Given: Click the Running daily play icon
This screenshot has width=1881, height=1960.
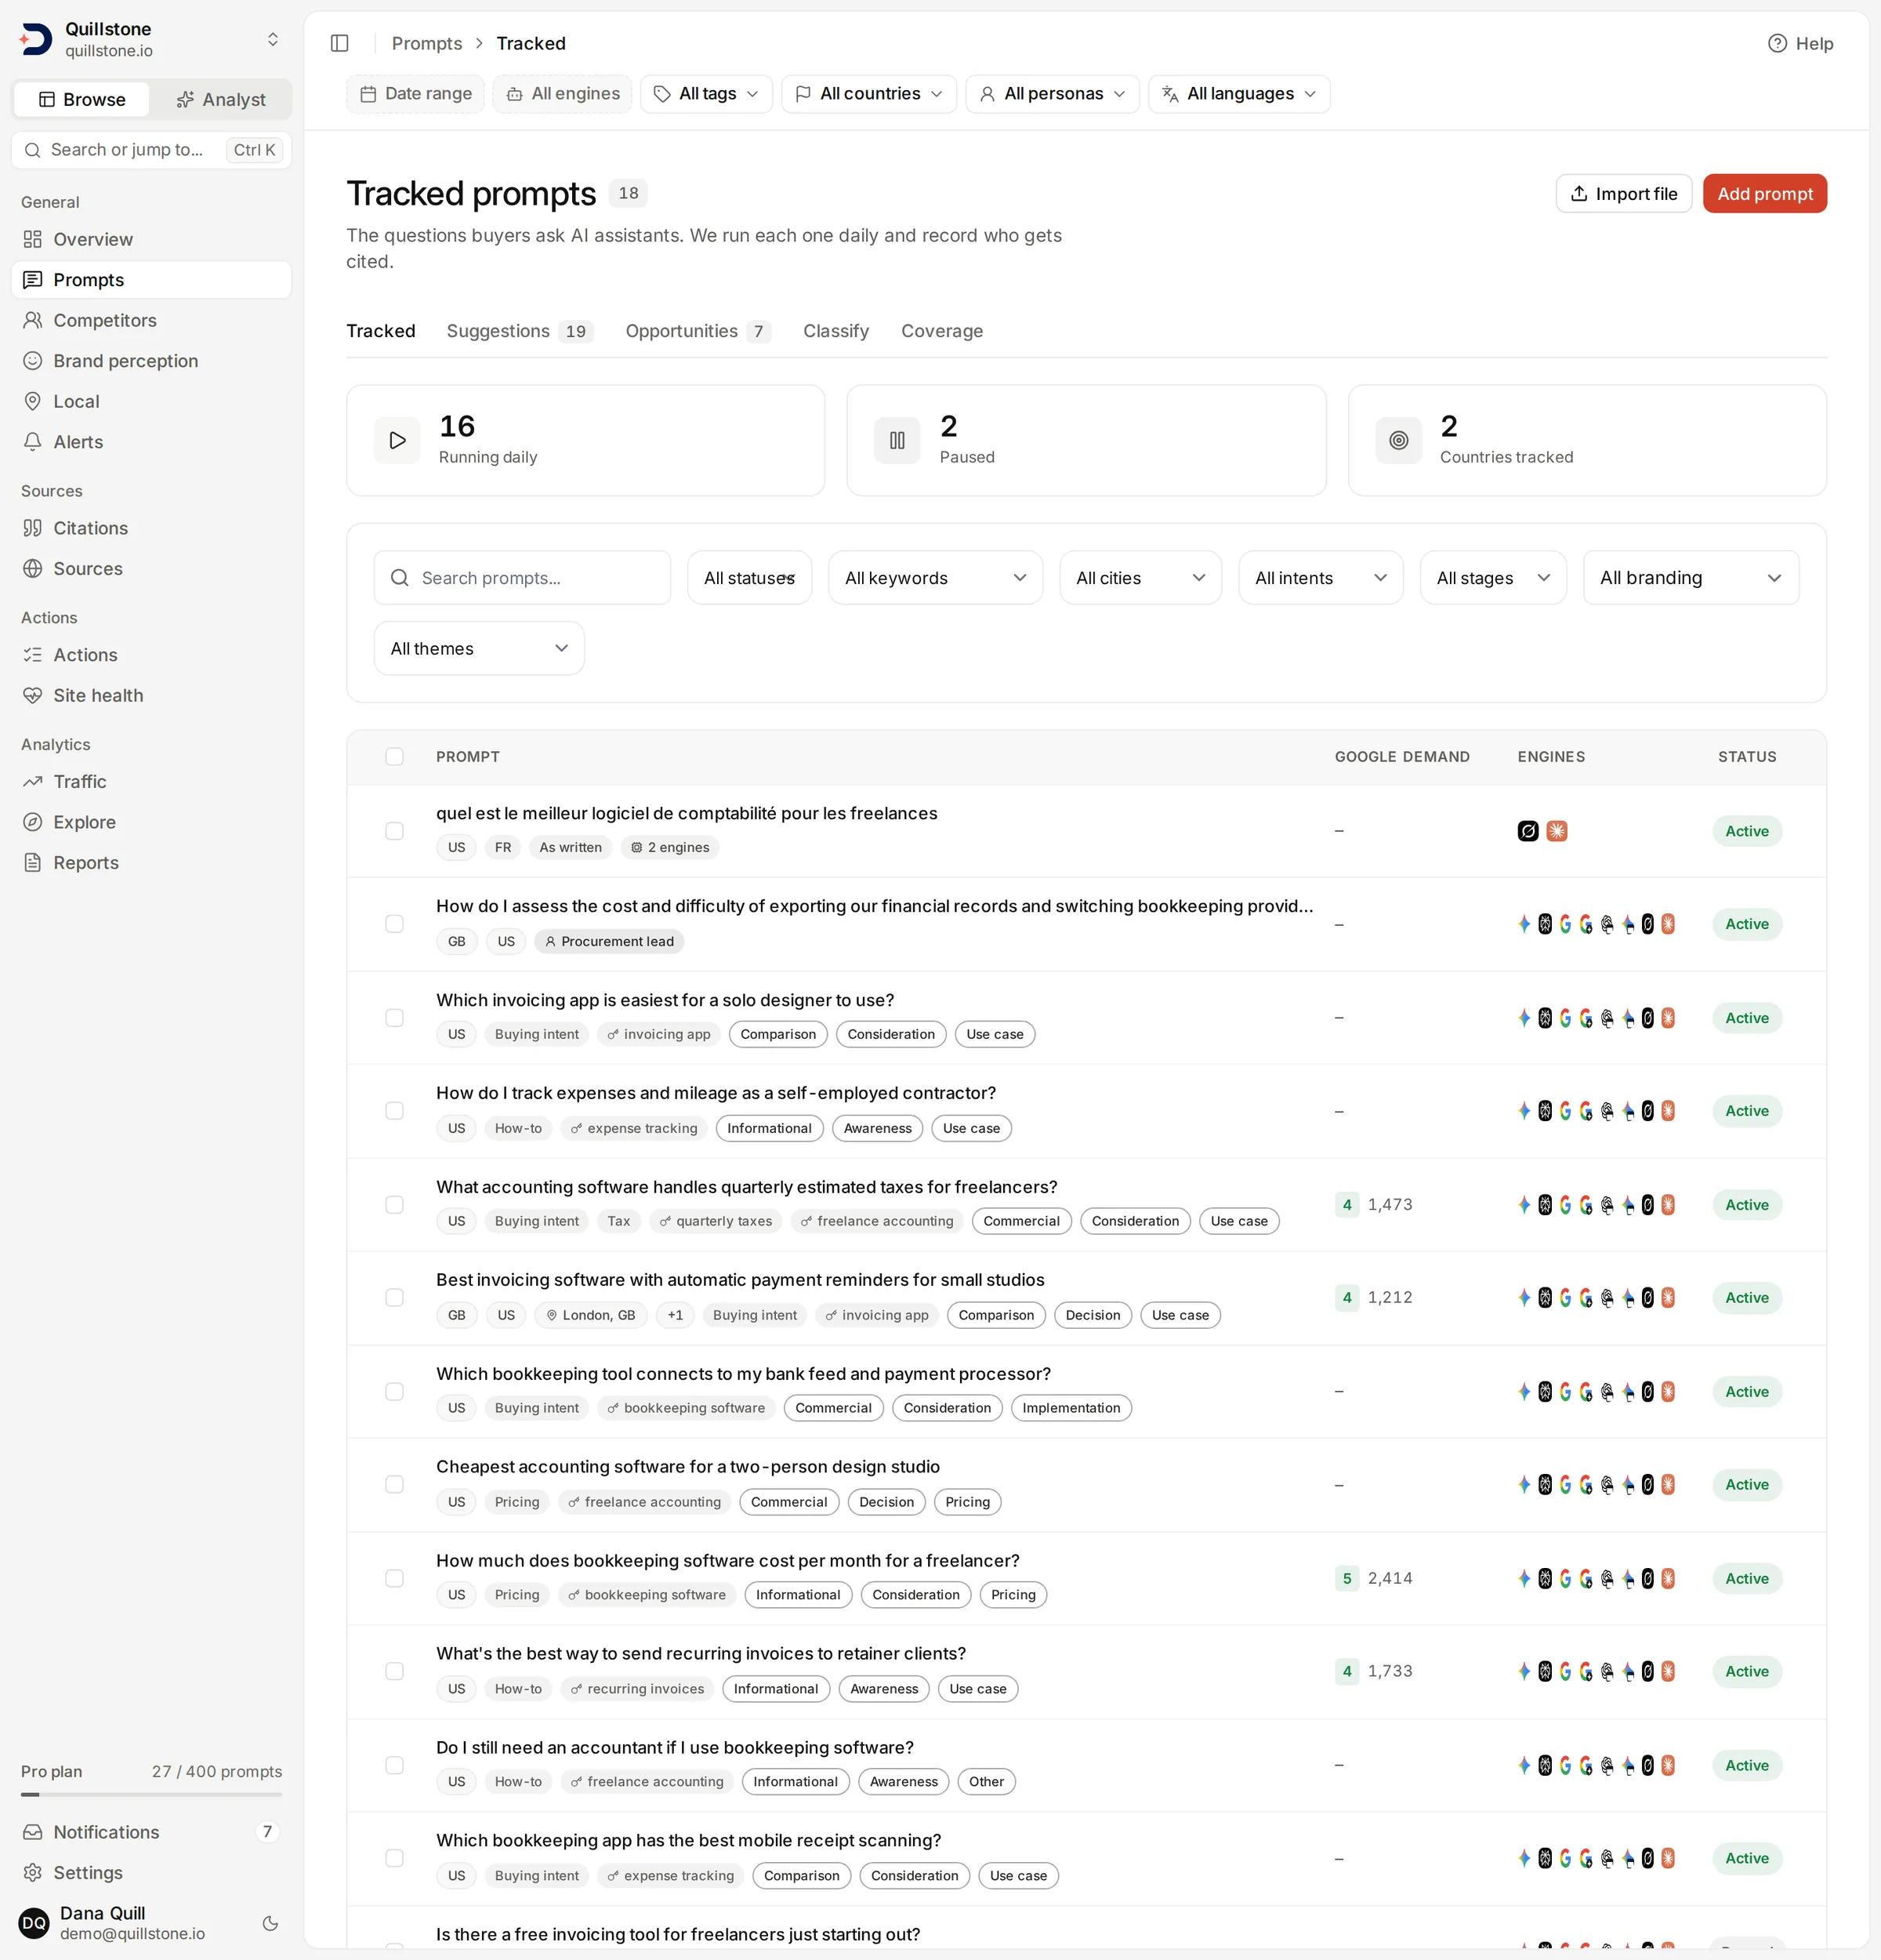Looking at the screenshot, I should (398, 440).
